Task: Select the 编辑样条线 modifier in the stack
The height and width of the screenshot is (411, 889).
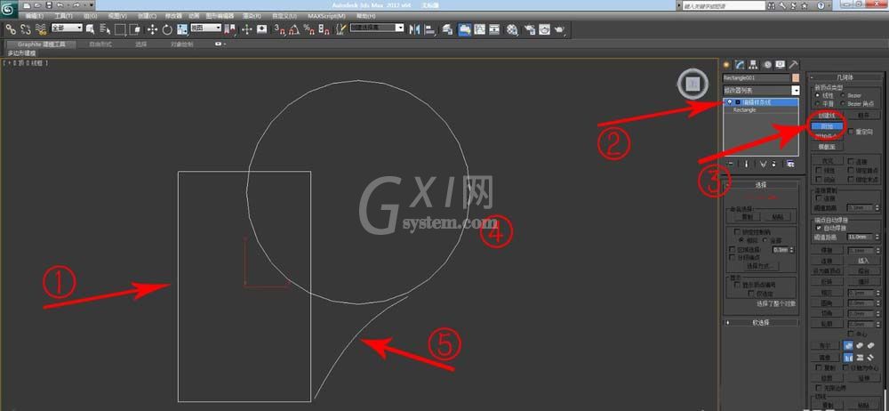Action: coord(761,102)
